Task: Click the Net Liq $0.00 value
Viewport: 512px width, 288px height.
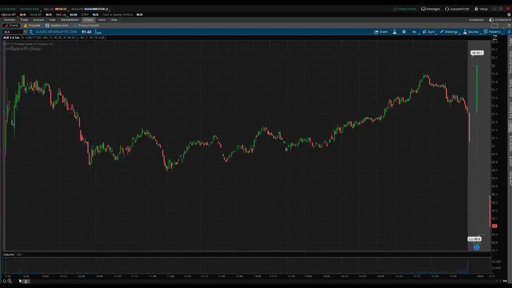Action: [x=73, y=14]
